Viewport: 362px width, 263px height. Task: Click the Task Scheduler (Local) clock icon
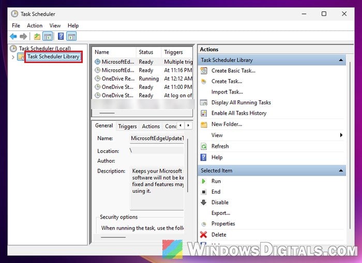[13, 49]
